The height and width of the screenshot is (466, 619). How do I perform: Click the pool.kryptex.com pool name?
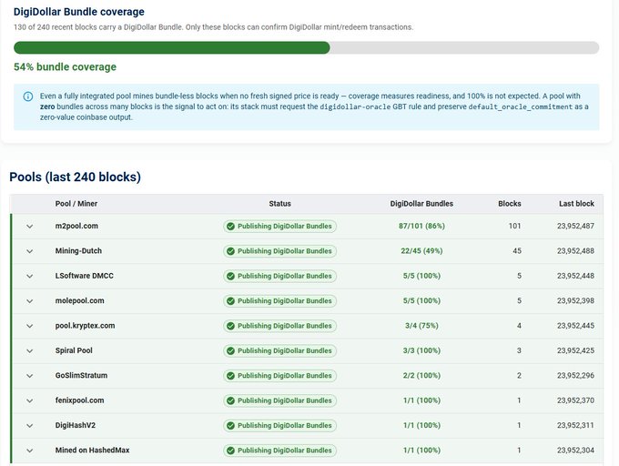pos(85,326)
